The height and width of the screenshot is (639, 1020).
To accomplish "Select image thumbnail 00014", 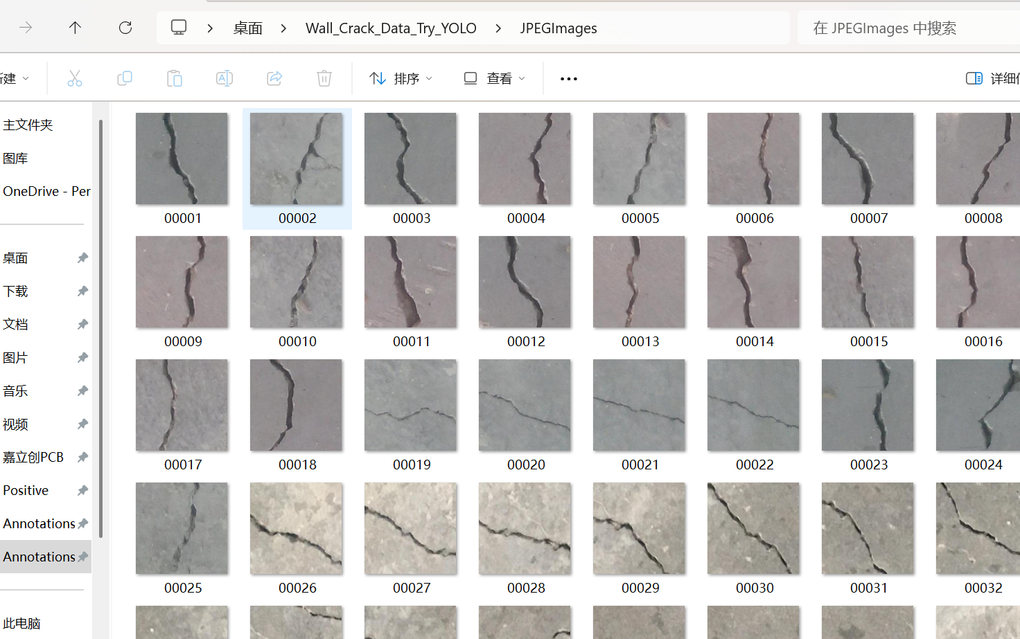I will [x=753, y=282].
